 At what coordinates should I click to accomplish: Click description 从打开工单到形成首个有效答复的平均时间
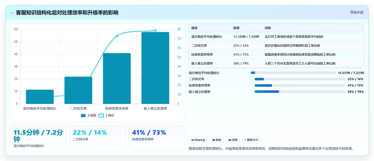(294, 37)
